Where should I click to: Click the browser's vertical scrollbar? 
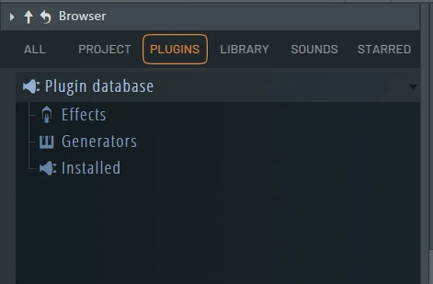[425, 143]
